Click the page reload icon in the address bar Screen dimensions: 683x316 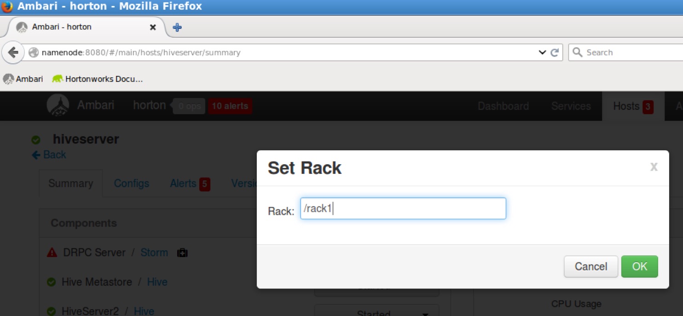pos(555,52)
